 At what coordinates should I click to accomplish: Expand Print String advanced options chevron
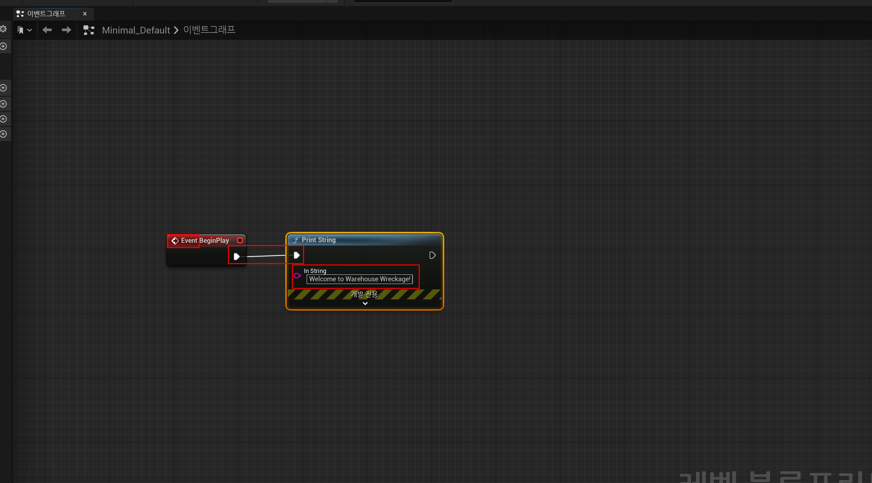pyautogui.click(x=365, y=303)
